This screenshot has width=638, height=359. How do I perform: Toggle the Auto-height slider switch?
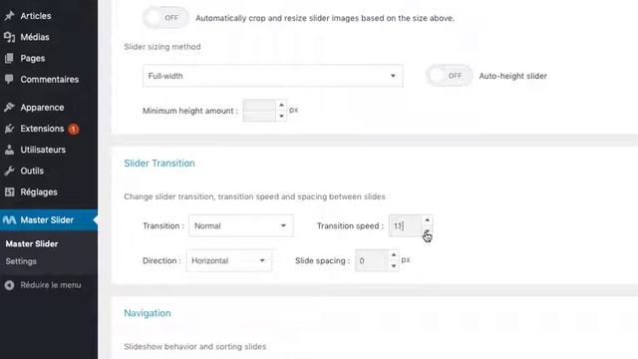450,76
